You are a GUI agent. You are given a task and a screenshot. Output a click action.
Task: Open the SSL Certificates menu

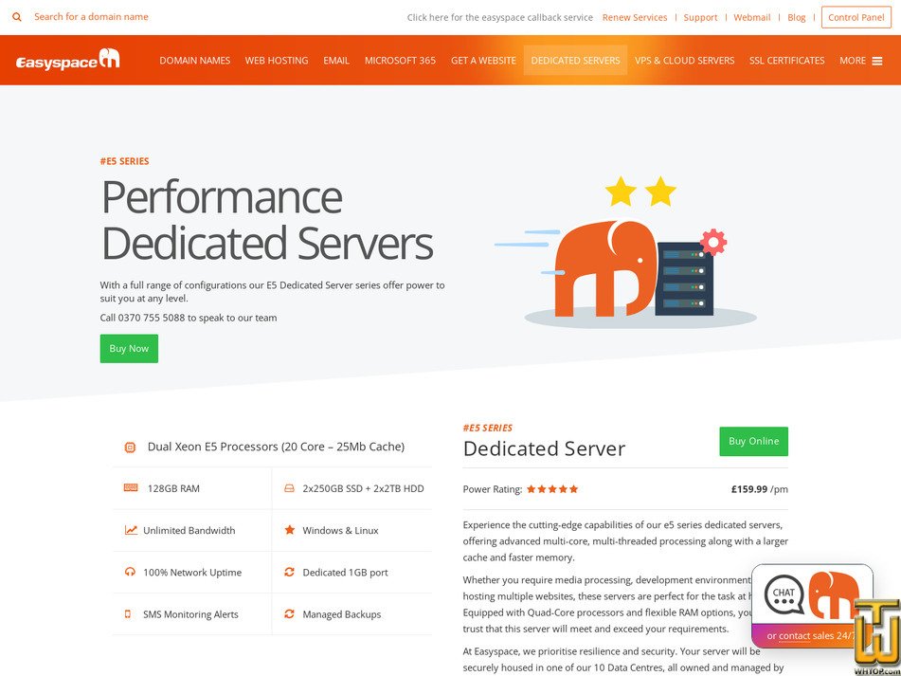click(x=786, y=61)
